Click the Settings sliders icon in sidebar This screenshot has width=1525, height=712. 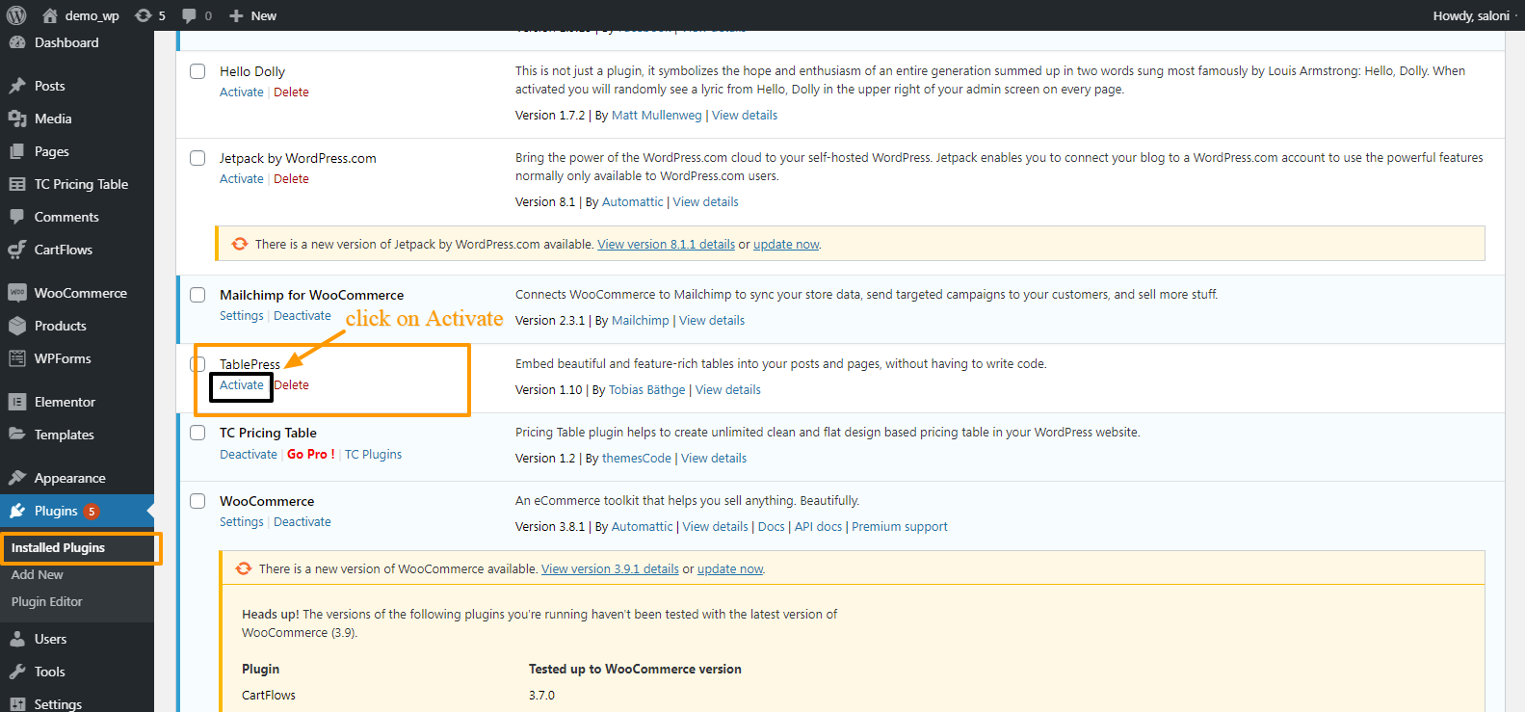(x=16, y=704)
